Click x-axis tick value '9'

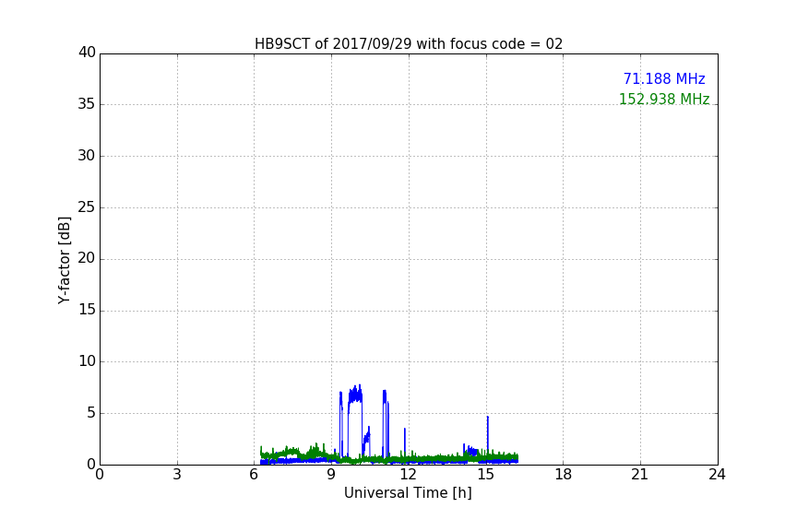click(331, 475)
